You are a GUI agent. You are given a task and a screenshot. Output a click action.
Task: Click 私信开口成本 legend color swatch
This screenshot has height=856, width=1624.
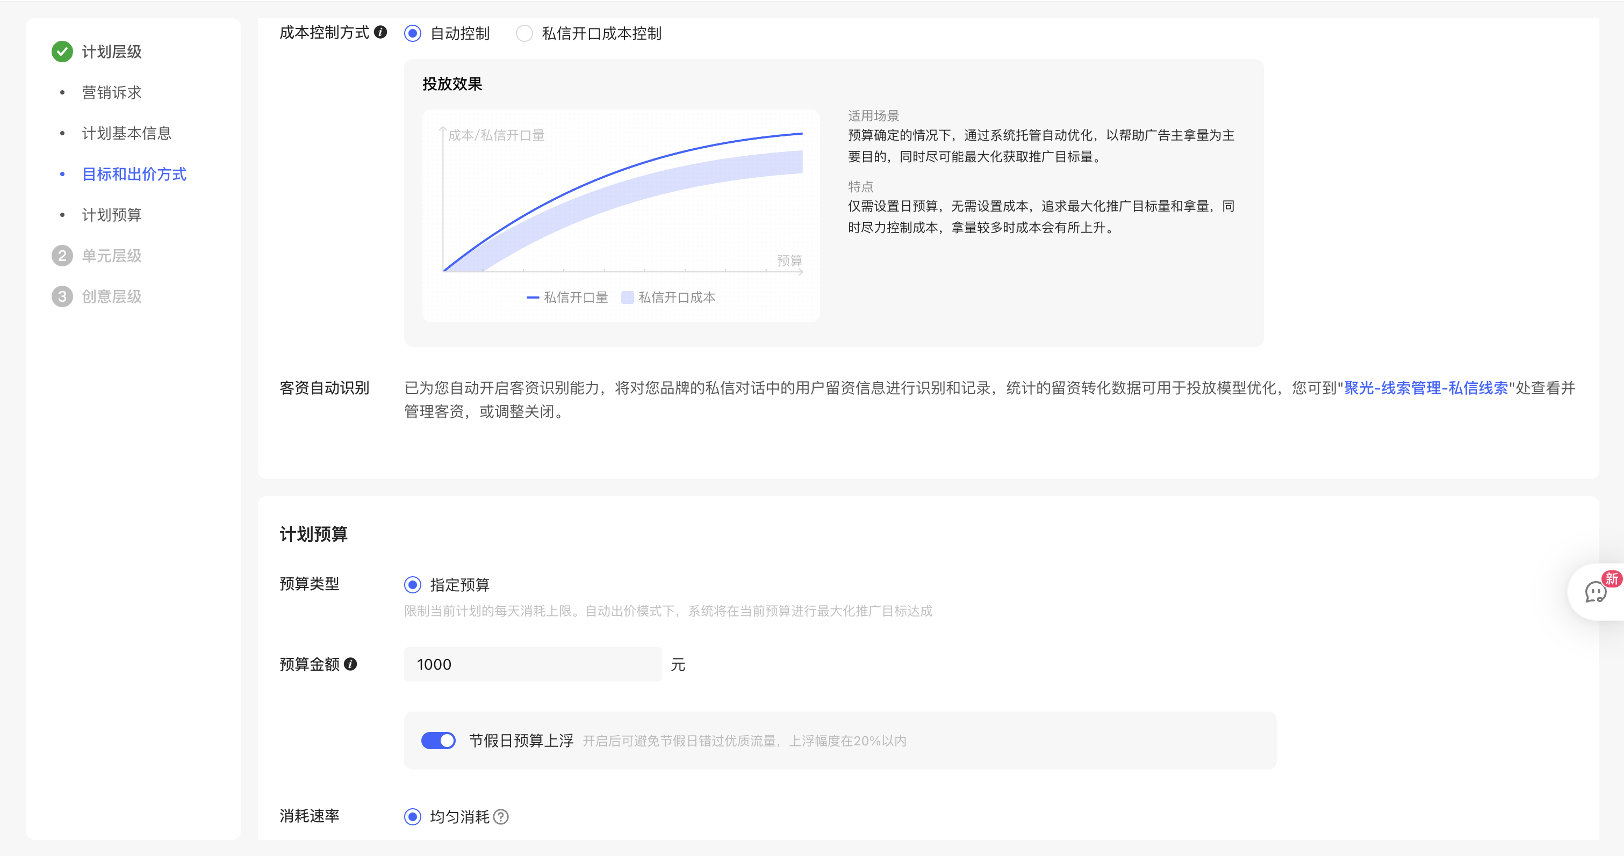(627, 298)
